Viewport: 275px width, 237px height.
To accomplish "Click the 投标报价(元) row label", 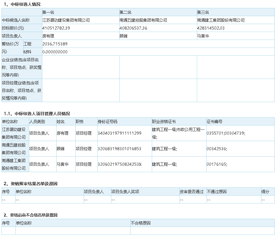I will tap(13, 28).
